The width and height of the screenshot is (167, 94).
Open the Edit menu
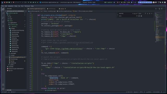tap(6, 6)
